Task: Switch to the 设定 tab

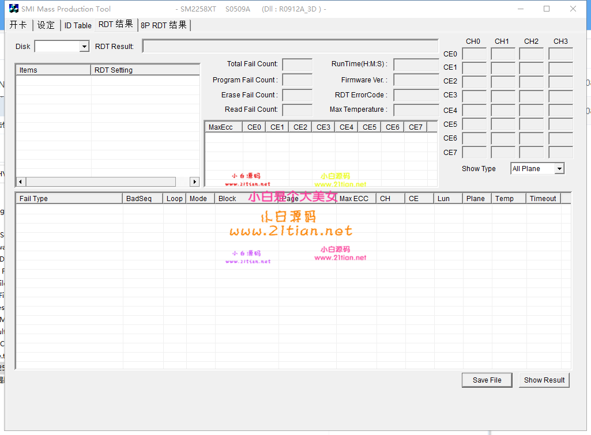Action: coord(46,25)
